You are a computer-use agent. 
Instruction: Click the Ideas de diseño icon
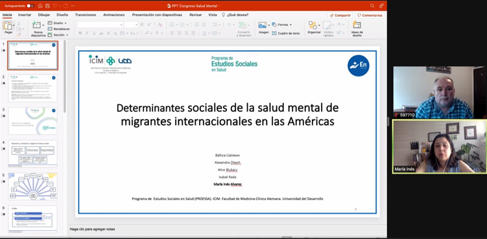tap(357, 25)
